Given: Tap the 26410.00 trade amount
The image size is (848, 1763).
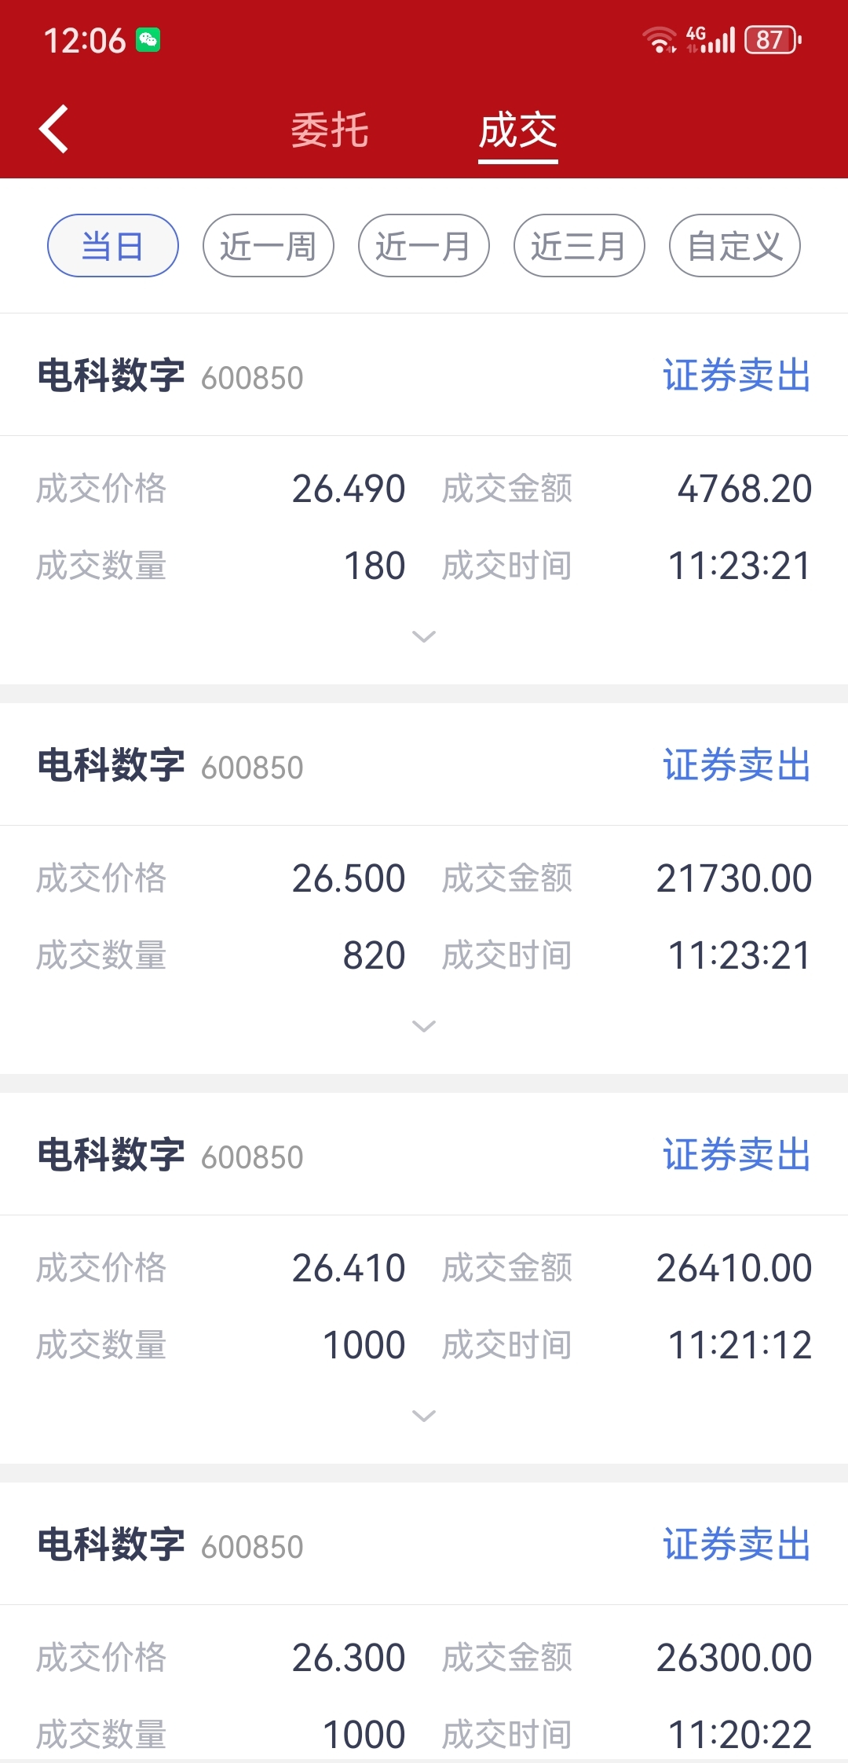Looking at the screenshot, I should tap(734, 1268).
